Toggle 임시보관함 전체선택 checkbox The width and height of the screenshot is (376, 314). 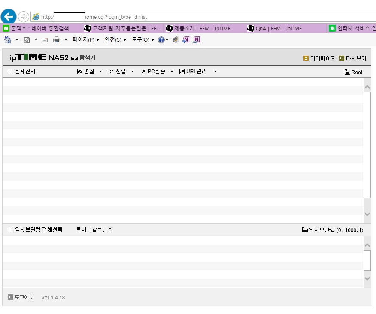coord(9,229)
